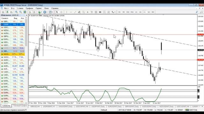Open the Сервис menu
This screenshot has height=114, width=204.
tap(39, 8)
